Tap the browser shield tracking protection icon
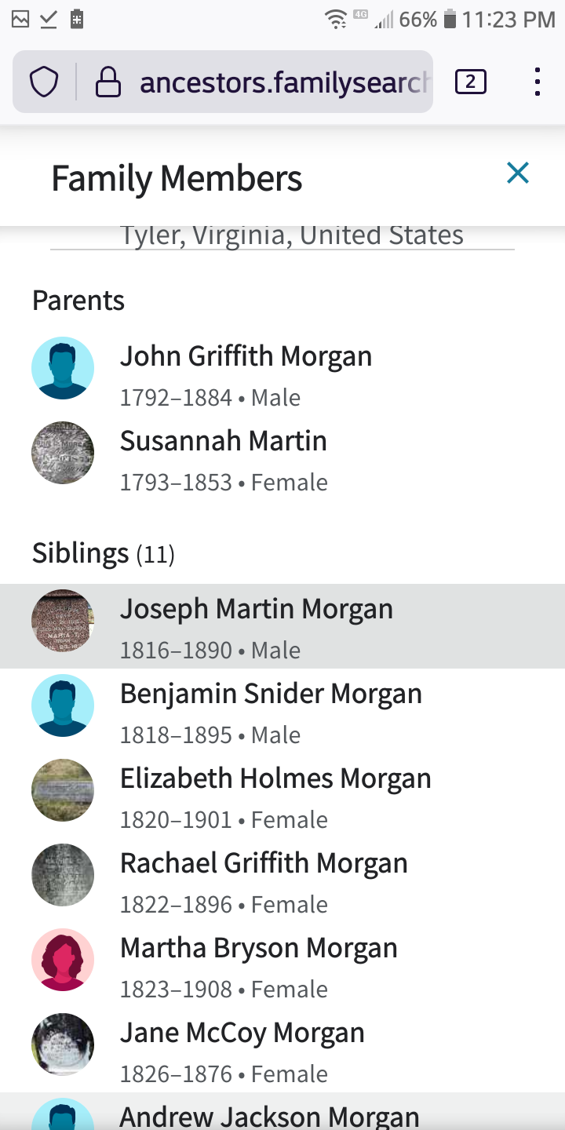Image resolution: width=565 pixels, height=1130 pixels. 44,82
